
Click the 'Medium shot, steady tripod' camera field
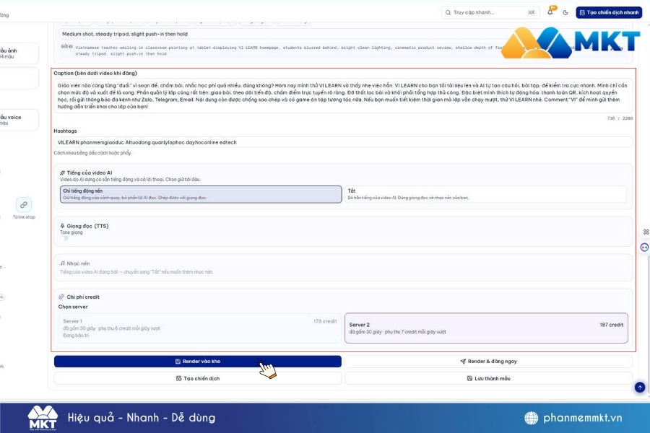tap(343, 34)
